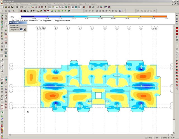
Task: Click the pencil edit tool icon
Action: click(45, 7)
